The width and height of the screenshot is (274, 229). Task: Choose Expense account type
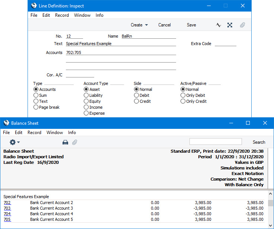click(86, 113)
